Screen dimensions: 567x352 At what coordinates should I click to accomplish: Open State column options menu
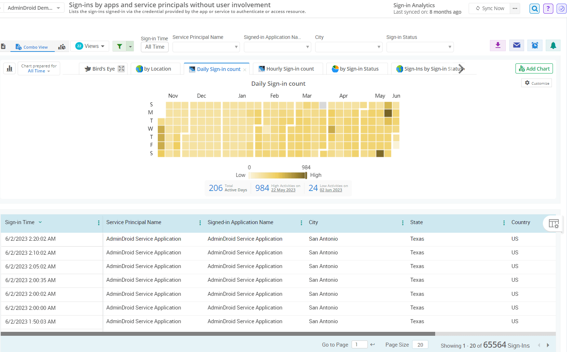pos(504,223)
